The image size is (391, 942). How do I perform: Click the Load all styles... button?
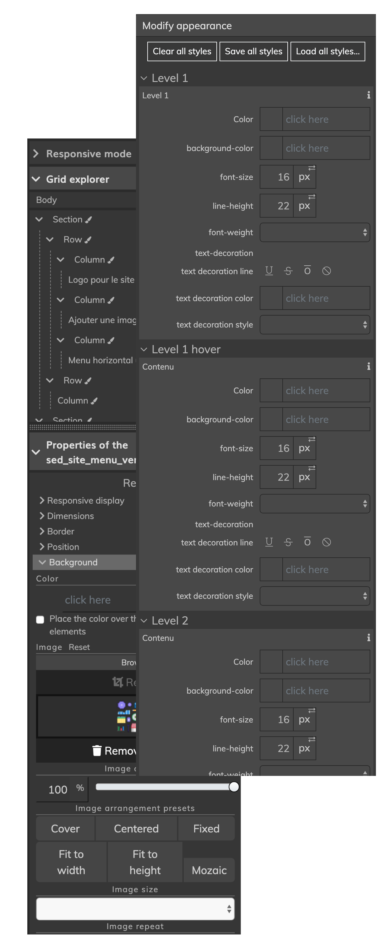coord(328,51)
